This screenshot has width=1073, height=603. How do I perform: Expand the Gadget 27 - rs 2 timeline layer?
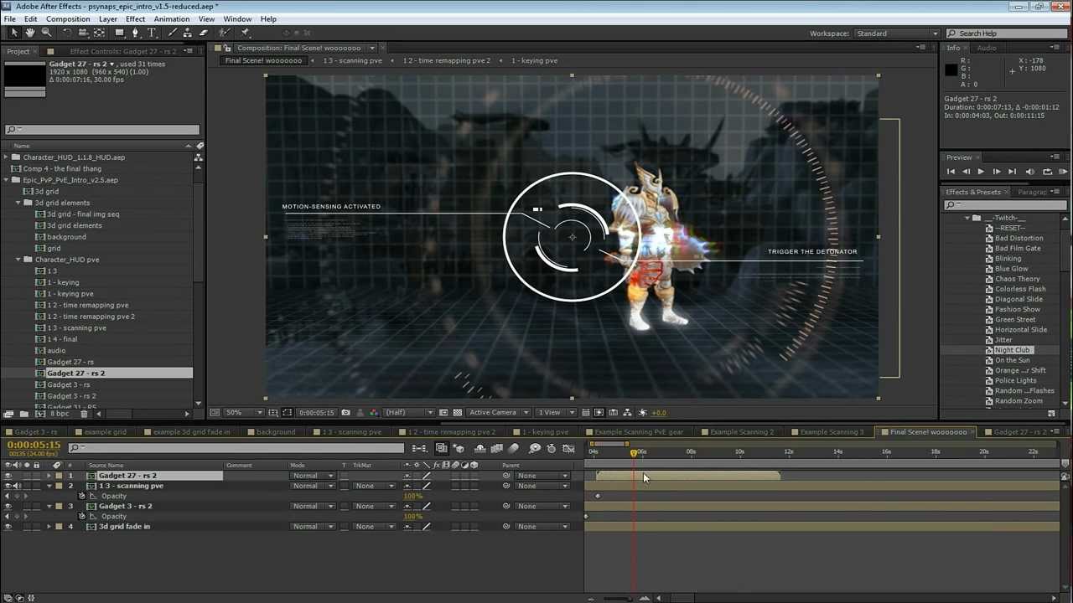(x=49, y=476)
